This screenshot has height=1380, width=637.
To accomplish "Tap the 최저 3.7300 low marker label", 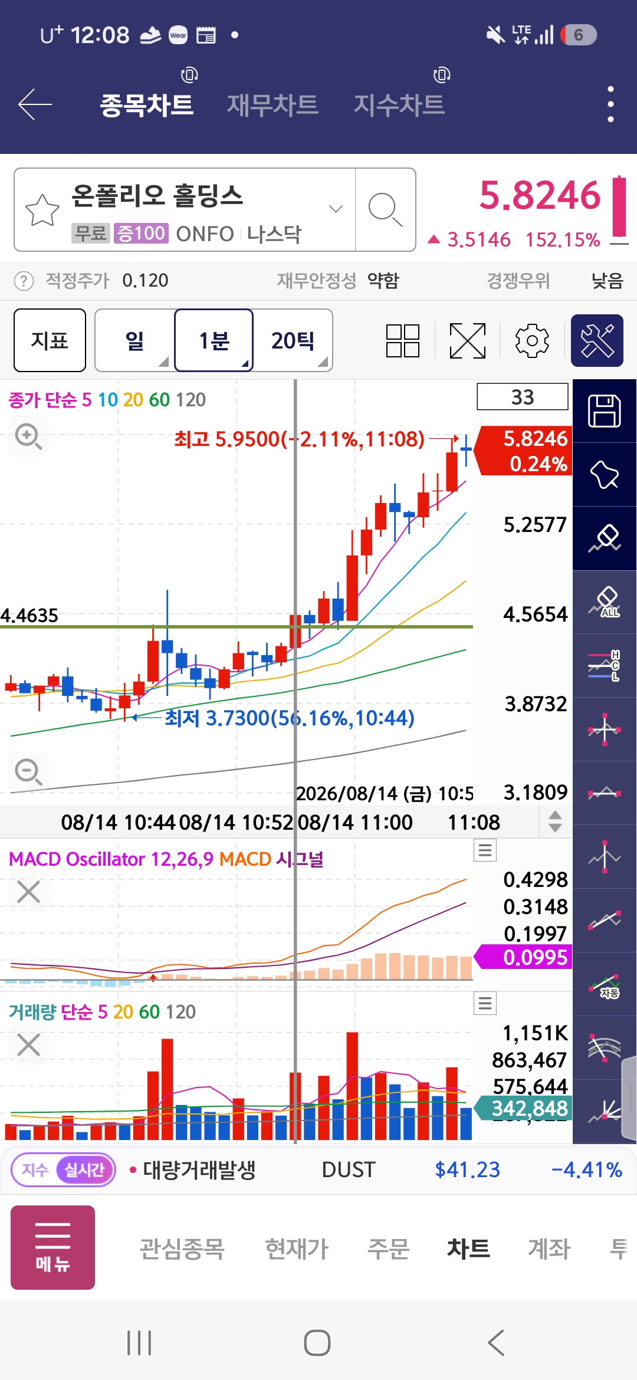I will [x=290, y=718].
